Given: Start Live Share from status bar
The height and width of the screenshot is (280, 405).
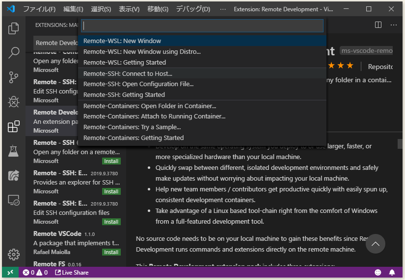Looking at the screenshot, I should [x=72, y=272].
